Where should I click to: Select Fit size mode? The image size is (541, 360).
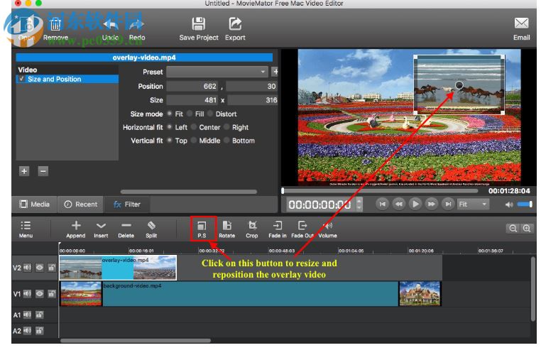pyautogui.click(x=170, y=114)
